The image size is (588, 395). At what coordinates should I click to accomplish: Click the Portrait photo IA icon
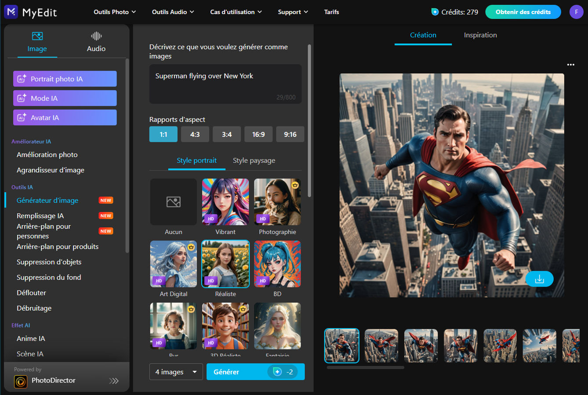(x=22, y=79)
